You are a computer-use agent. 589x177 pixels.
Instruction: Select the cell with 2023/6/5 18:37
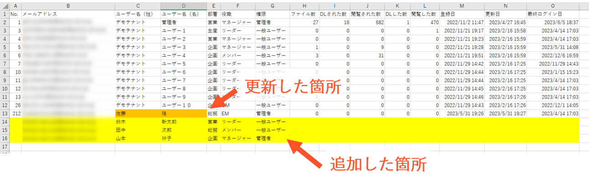[x=553, y=22]
